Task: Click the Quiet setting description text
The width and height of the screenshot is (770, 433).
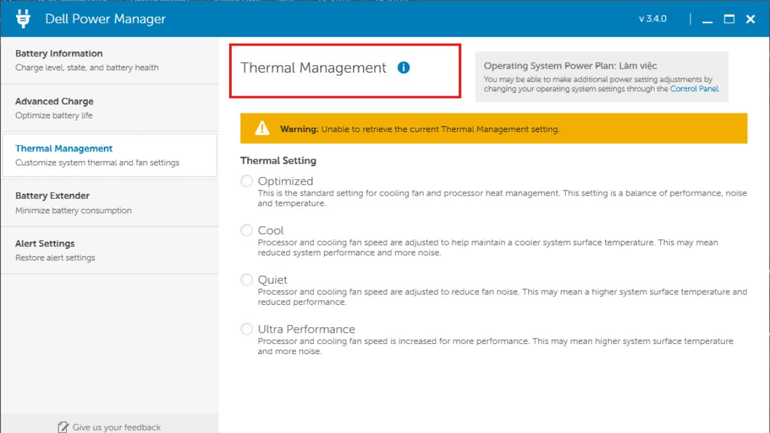Action: point(502,297)
